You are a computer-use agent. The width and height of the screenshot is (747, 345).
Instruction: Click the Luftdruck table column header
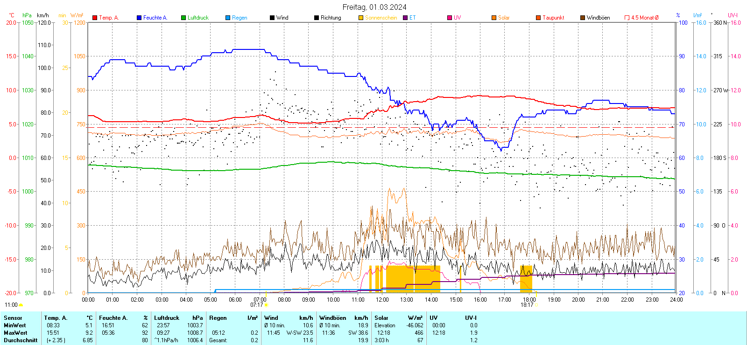[167, 318]
